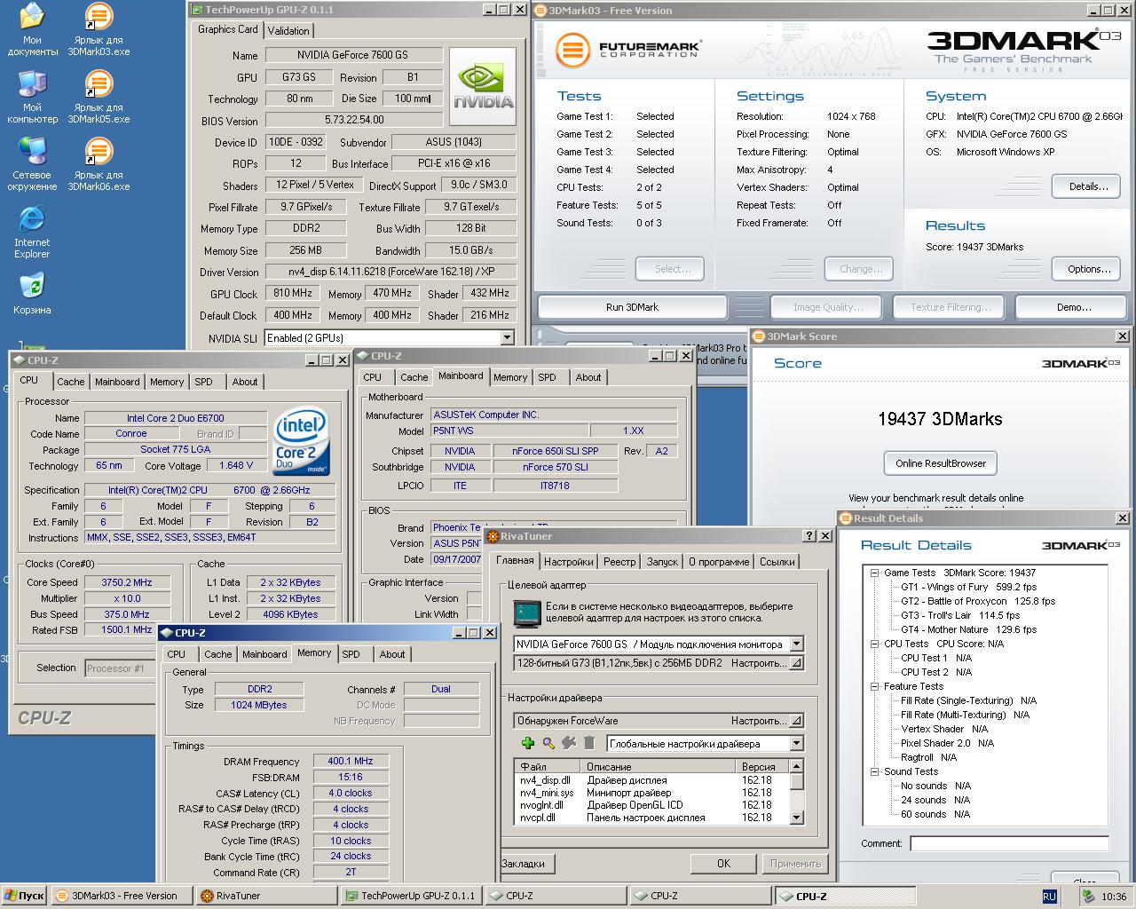Open the Ярлык для 3DMark06.exe shortcut

(99, 163)
